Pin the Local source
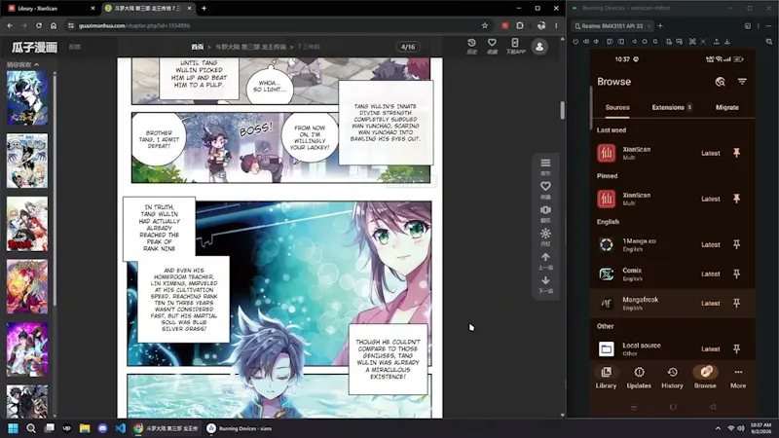Image resolution: width=779 pixels, height=438 pixels. point(737,348)
